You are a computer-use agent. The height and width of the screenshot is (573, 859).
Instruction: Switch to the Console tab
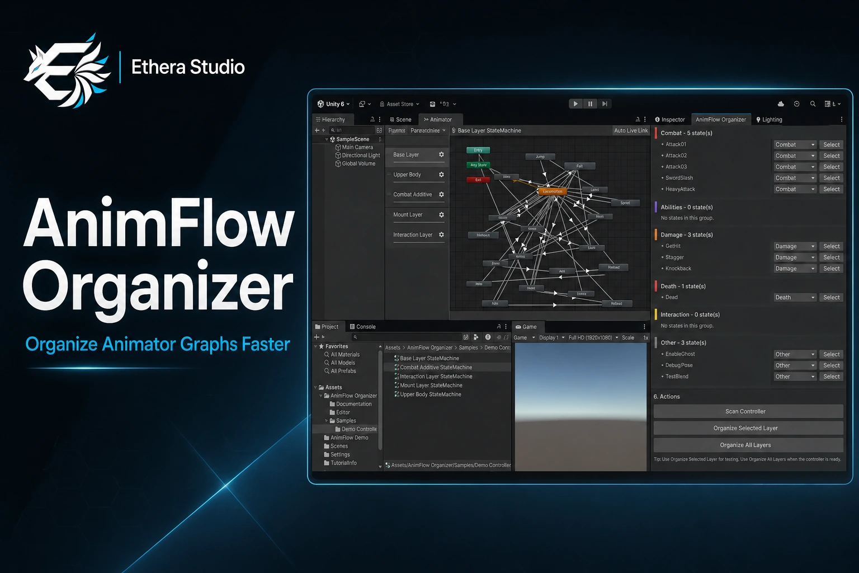pos(362,327)
